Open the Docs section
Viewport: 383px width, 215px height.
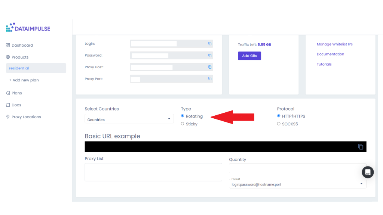tap(16, 105)
